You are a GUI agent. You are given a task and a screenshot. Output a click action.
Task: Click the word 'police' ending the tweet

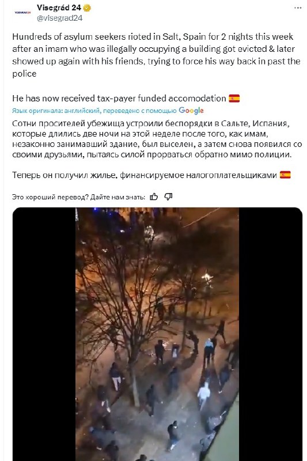pyautogui.click(x=24, y=74)
